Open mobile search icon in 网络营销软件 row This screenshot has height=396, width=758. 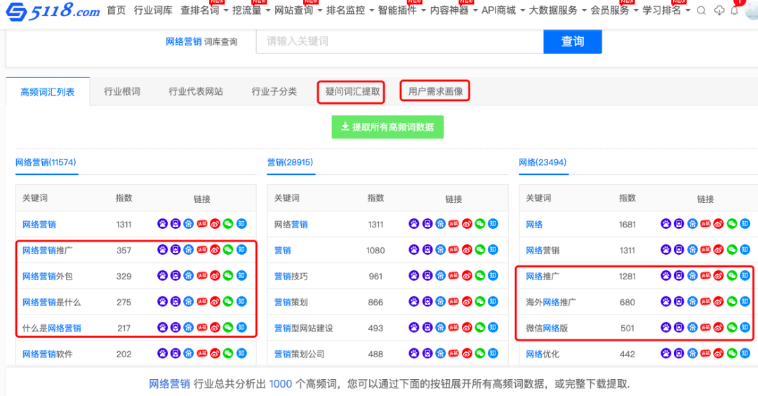coord(175,353)
